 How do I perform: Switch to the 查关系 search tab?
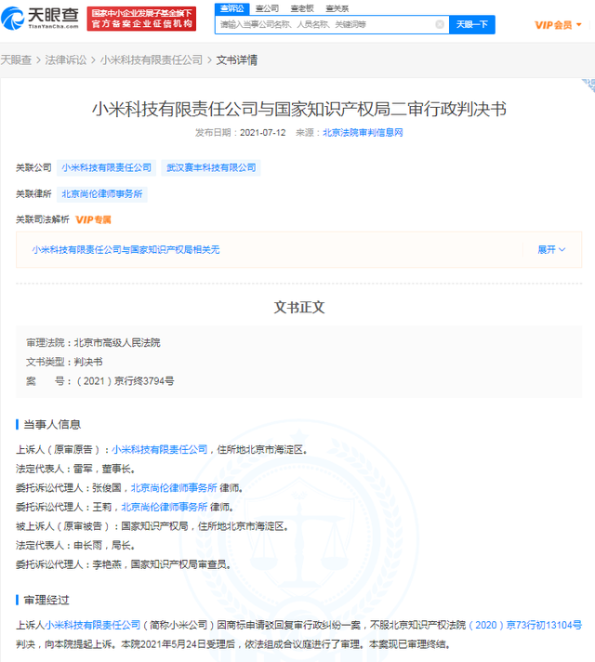click(x=337, y=7)
